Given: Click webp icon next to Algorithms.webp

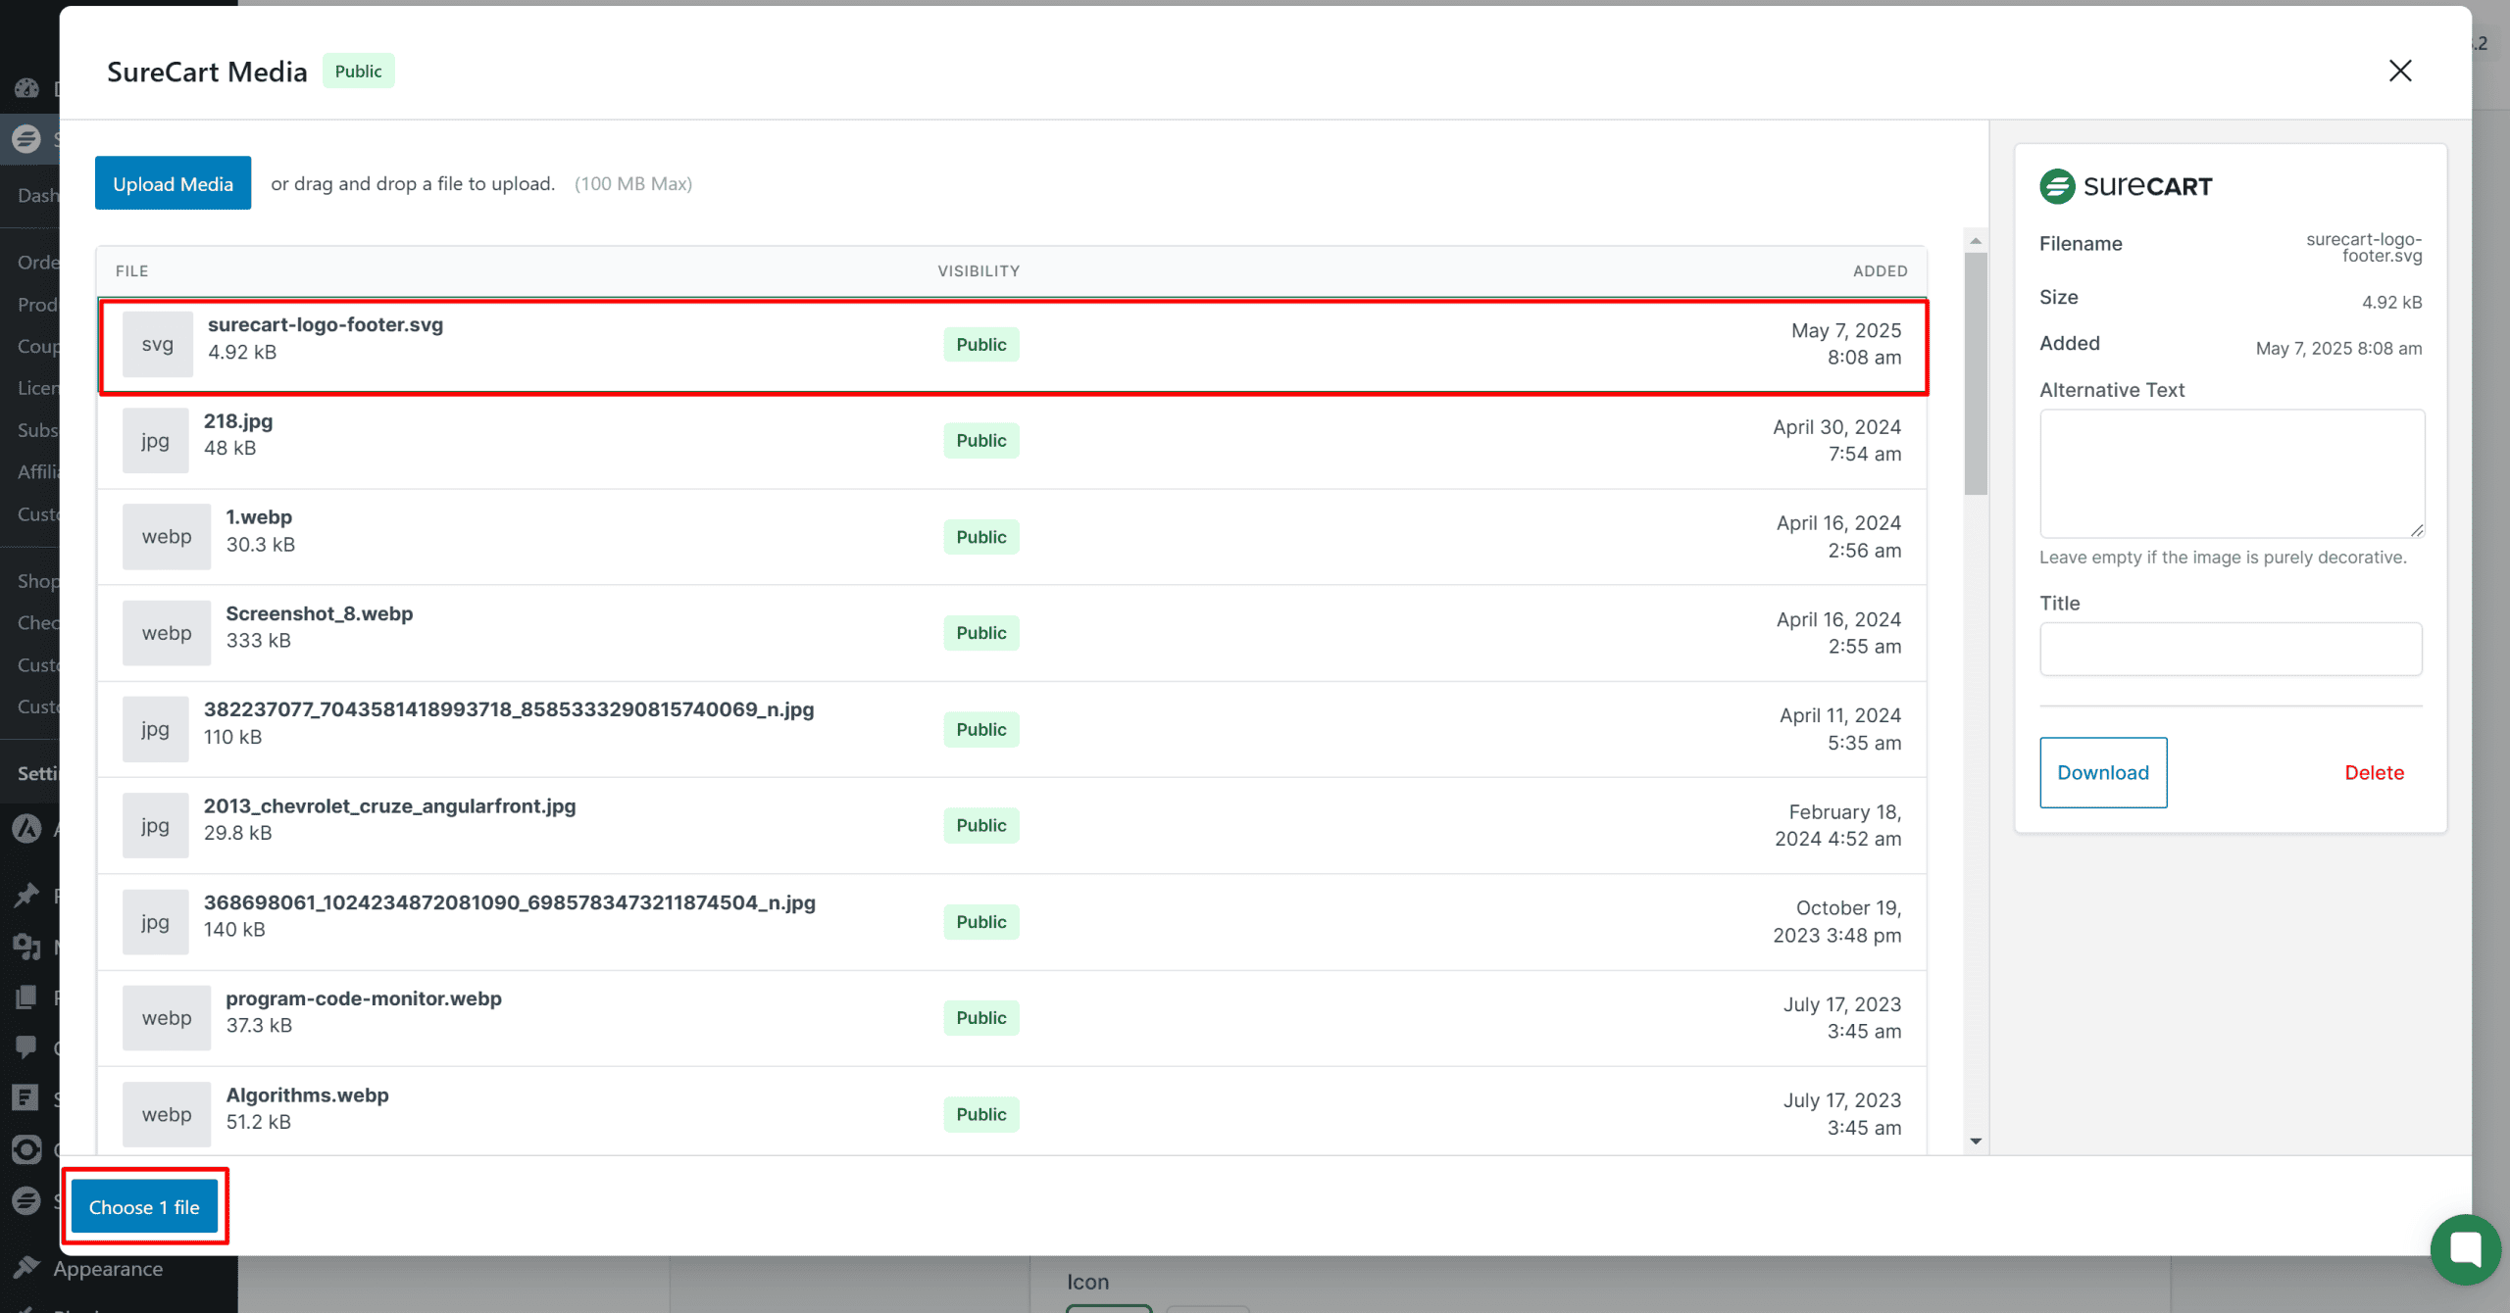Looking at the screenshot, I should (166, 1114).
